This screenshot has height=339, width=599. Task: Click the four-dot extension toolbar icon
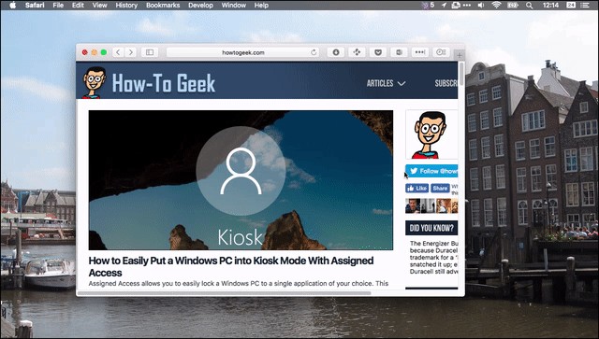[357, 52]
